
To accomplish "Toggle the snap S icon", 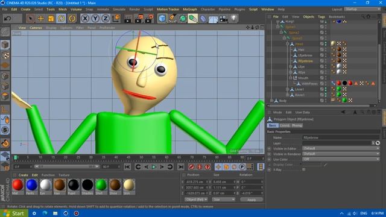I will point(5,130).
